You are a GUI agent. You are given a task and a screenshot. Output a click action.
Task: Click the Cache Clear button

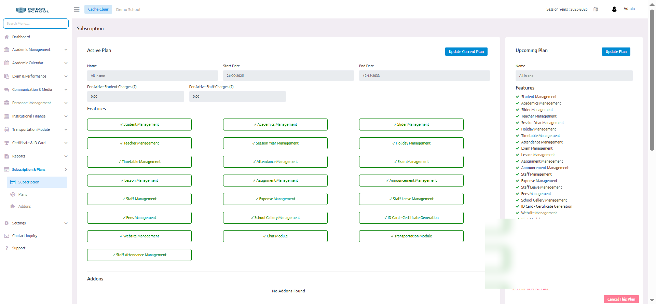coord(98,9)
